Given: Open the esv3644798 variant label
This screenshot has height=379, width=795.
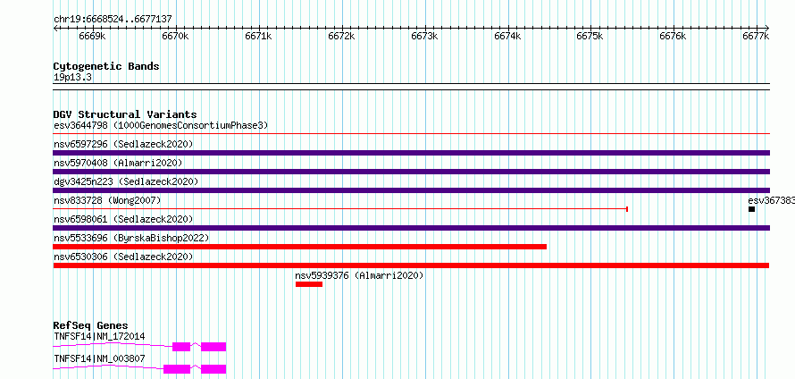Looking at the screenshot, I should [161, 125].
